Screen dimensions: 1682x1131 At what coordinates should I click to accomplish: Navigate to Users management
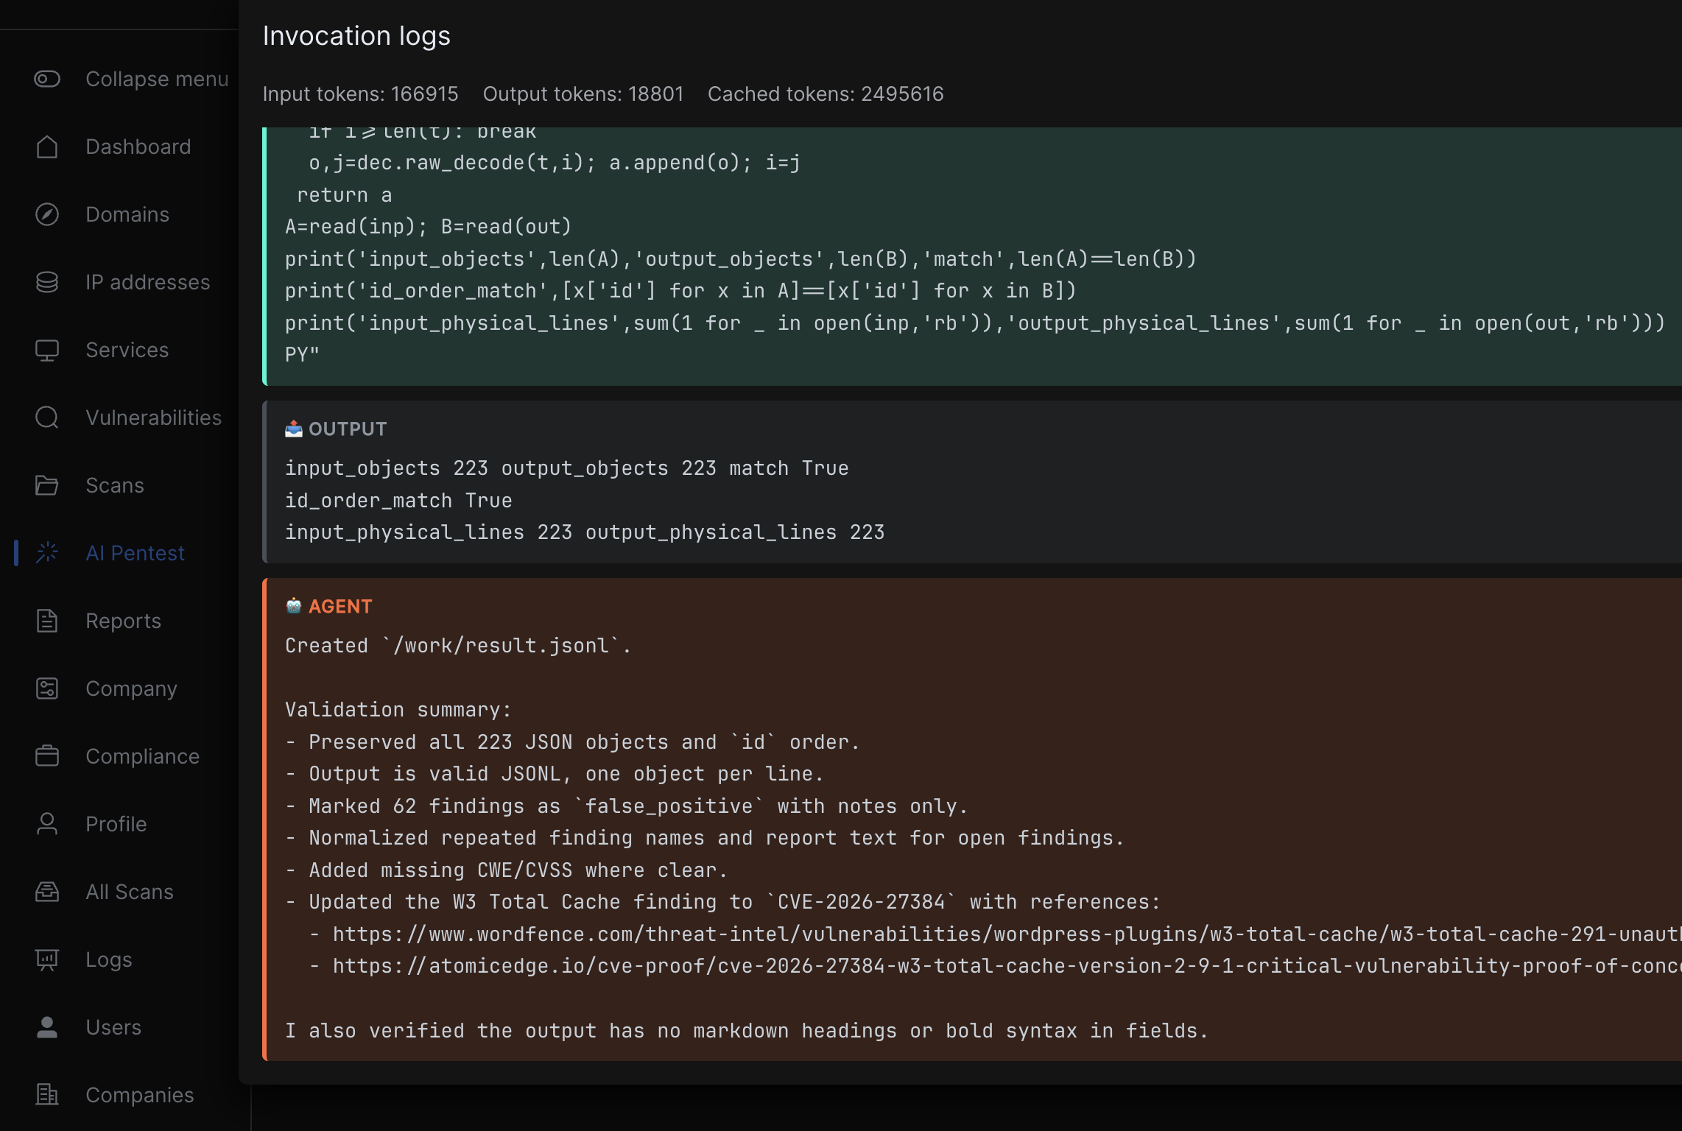(x=113, y=1027)
